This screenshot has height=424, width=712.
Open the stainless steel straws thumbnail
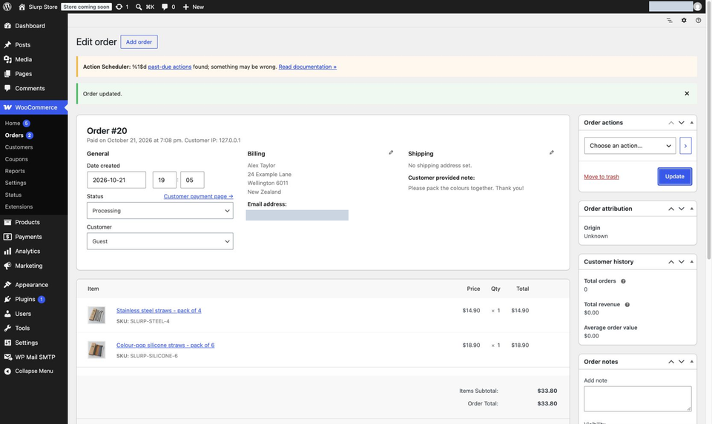point(96,315)
